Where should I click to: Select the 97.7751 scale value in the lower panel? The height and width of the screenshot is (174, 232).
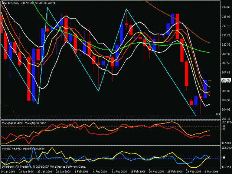click(x=226, y=167)
